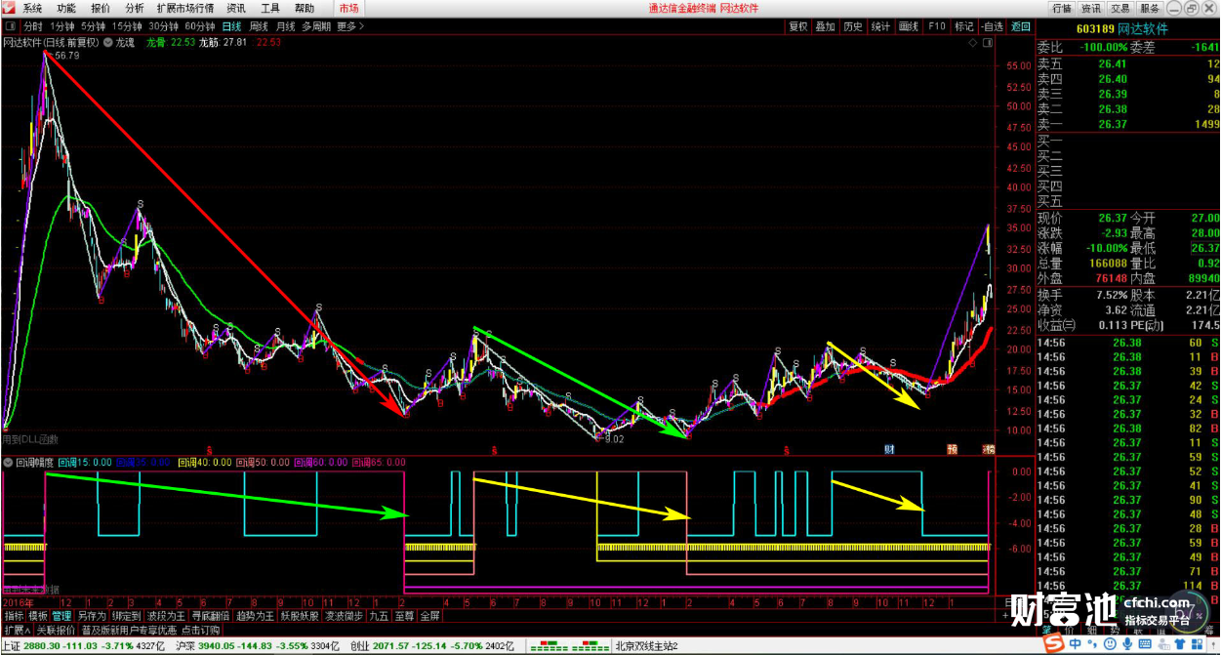Open the 系统 menu

click(x=33, y=8)
